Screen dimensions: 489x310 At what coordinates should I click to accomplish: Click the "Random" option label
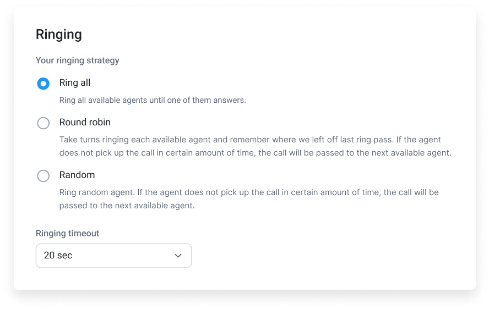[x=77, y=175]
